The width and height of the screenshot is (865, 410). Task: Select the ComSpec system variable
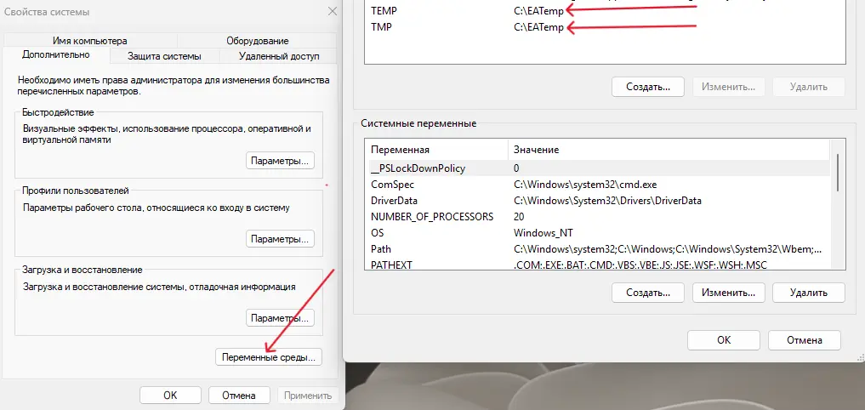coord(597,185)
